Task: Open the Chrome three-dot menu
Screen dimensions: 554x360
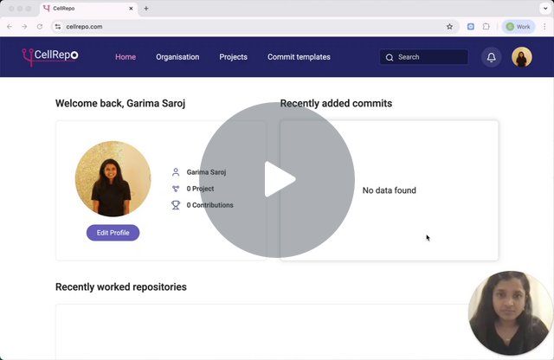Action: [x=544, y=27]
